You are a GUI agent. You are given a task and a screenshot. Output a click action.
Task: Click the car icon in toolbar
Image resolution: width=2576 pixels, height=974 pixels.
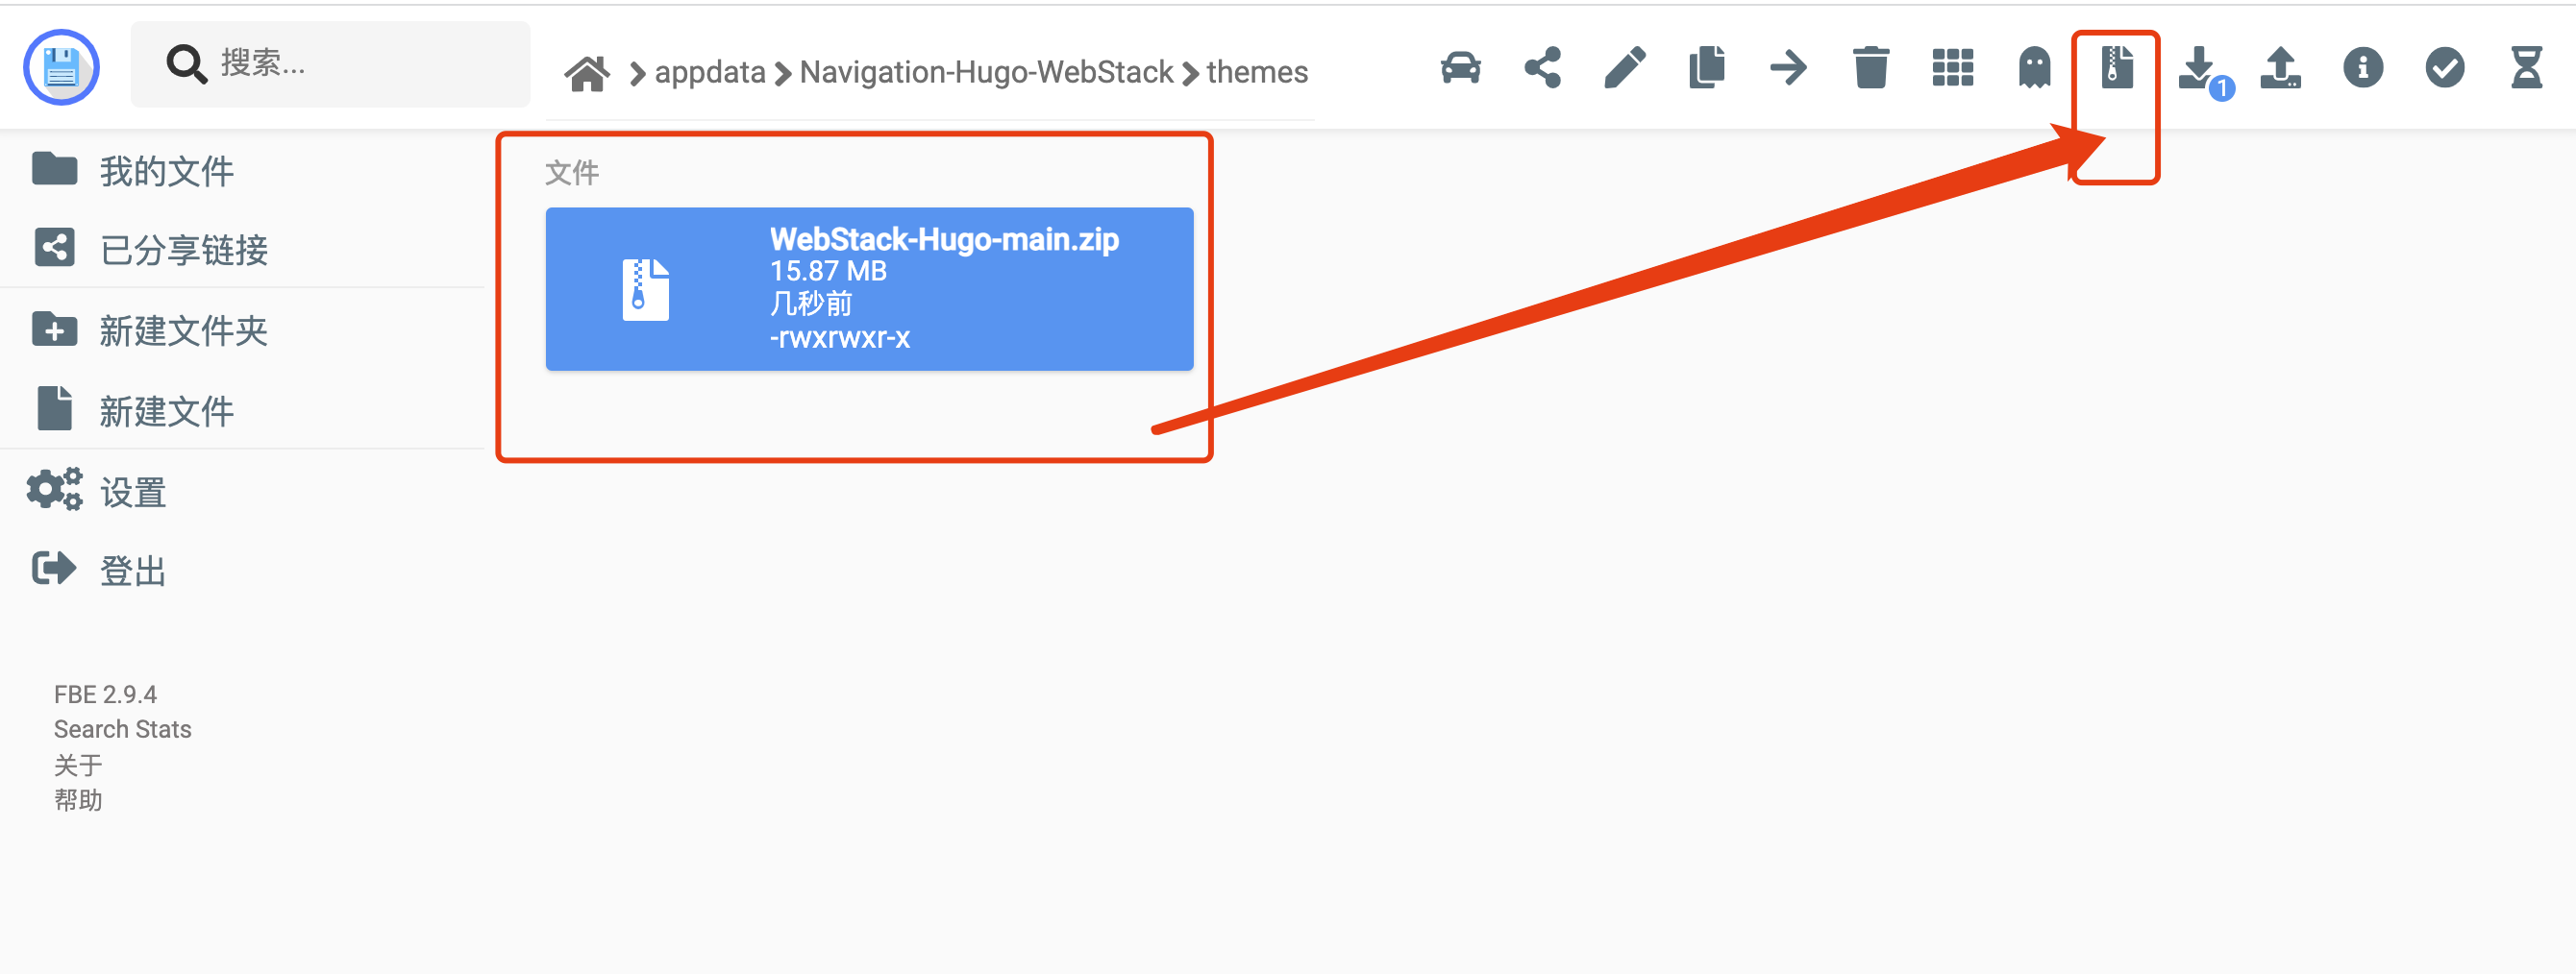click(x=1460, y=69)
